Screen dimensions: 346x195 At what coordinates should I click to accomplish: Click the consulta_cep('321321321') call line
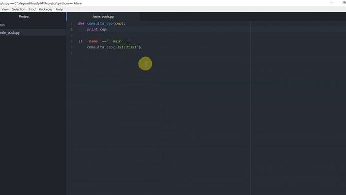click(x=114, y=47)
